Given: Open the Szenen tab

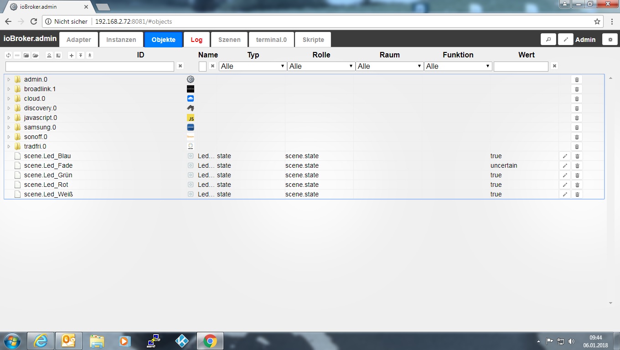Looking at the screenshot, I should [229, 40].
